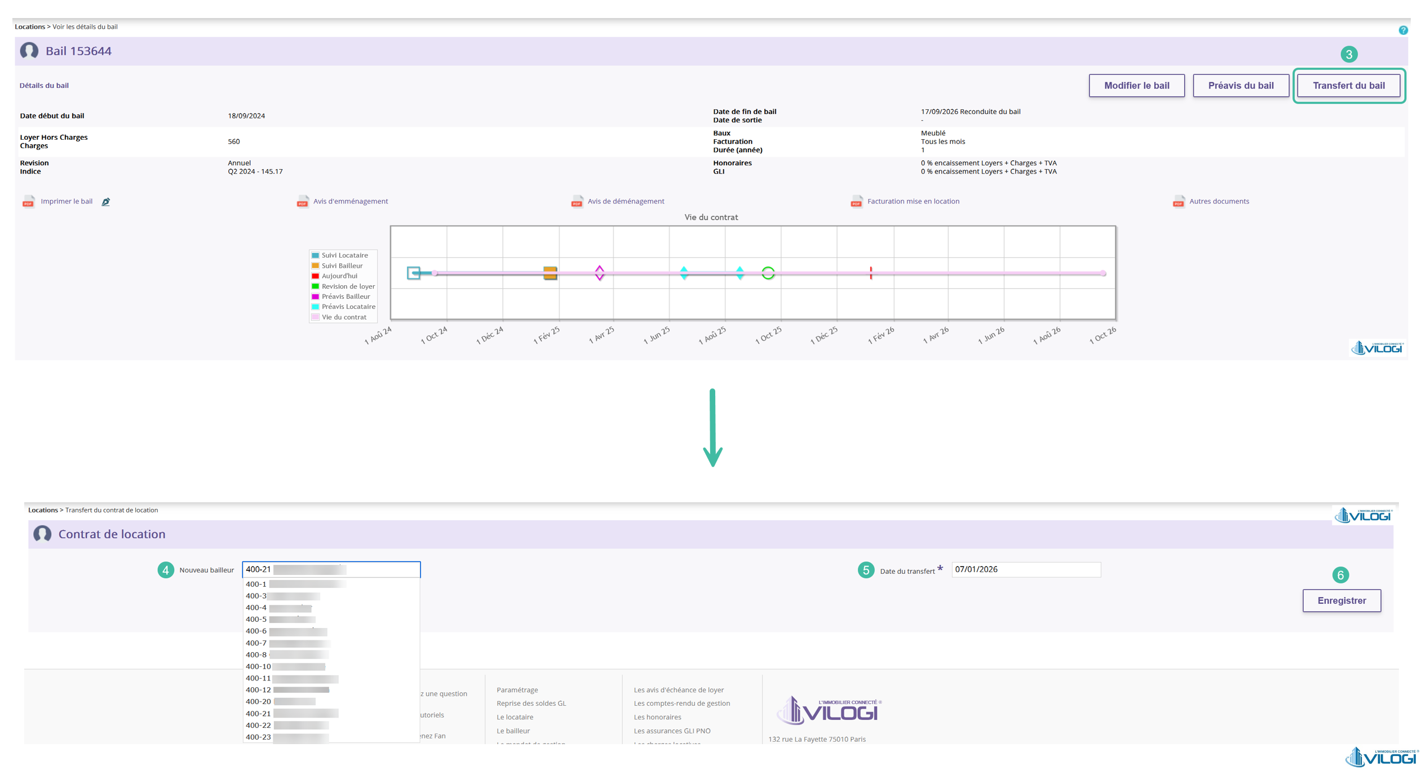Click the Autres documents PDF icon
The width and height of the screenshot is (1426, 774).
coord(1179,202)
